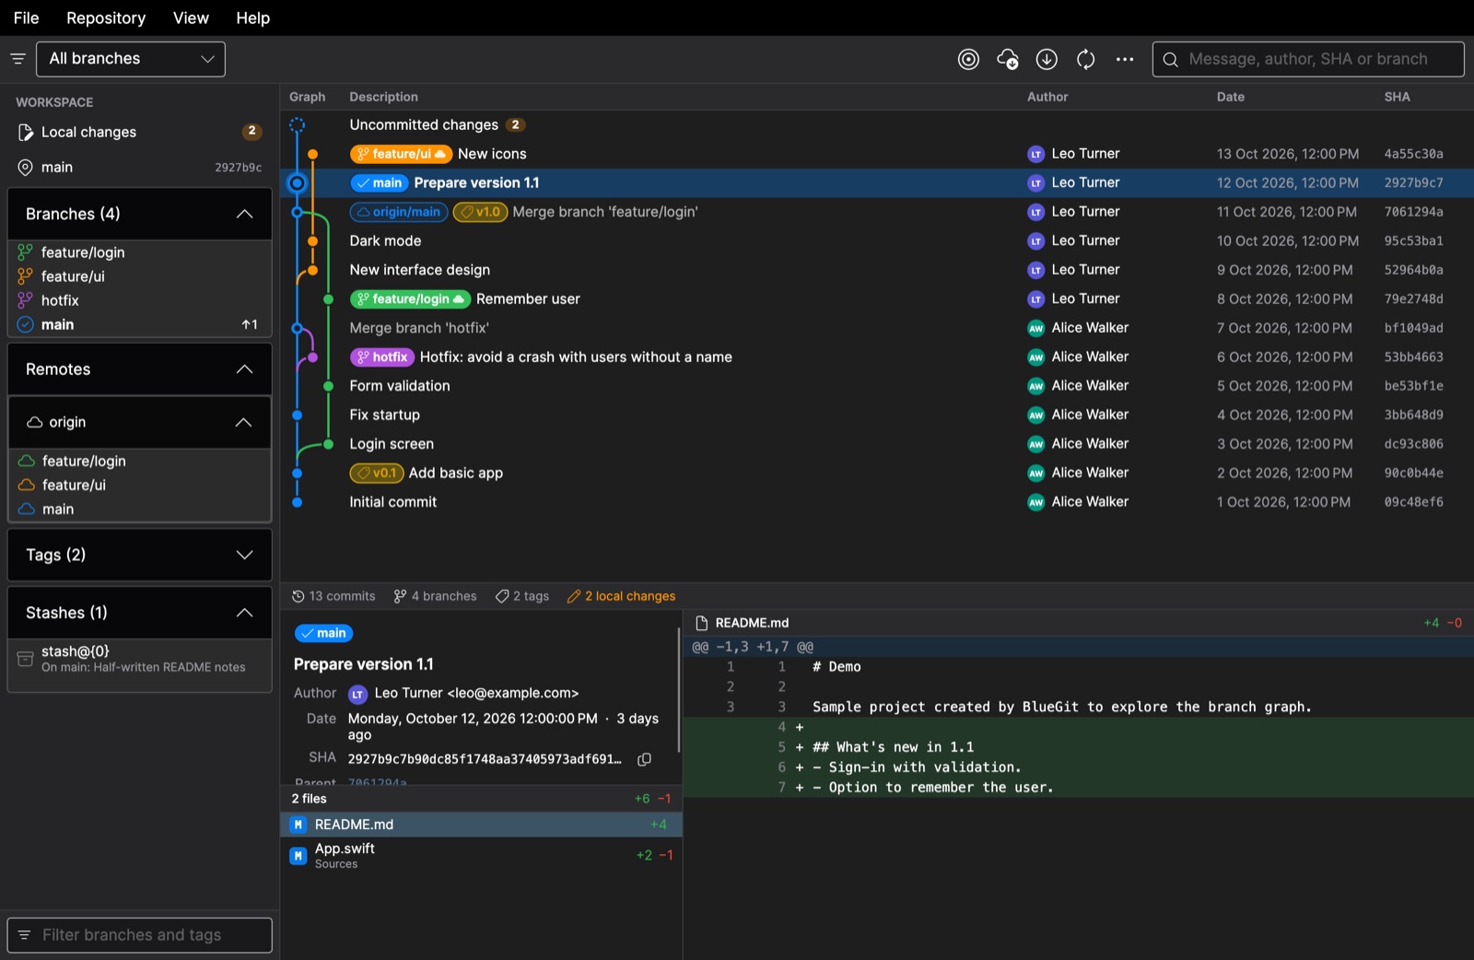The height and width of the screenshot is (960, 1474).
Task: Click the refresh icon in toolbar
Action: click(1086, 59)
